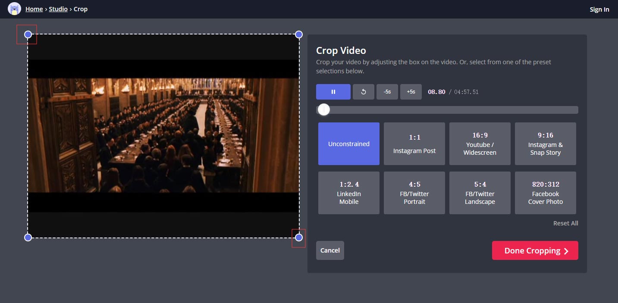Viewport: 618px width, 303px height.
Task: Select the 16:9 Youtube/Widescreen preset
Action: 480,144
